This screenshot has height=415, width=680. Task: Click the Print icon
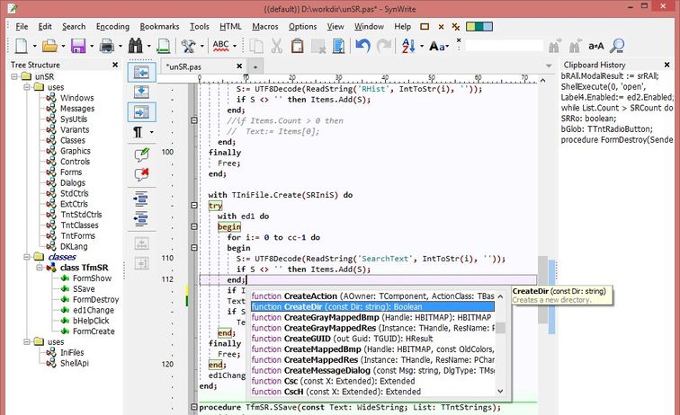[107, 46]
